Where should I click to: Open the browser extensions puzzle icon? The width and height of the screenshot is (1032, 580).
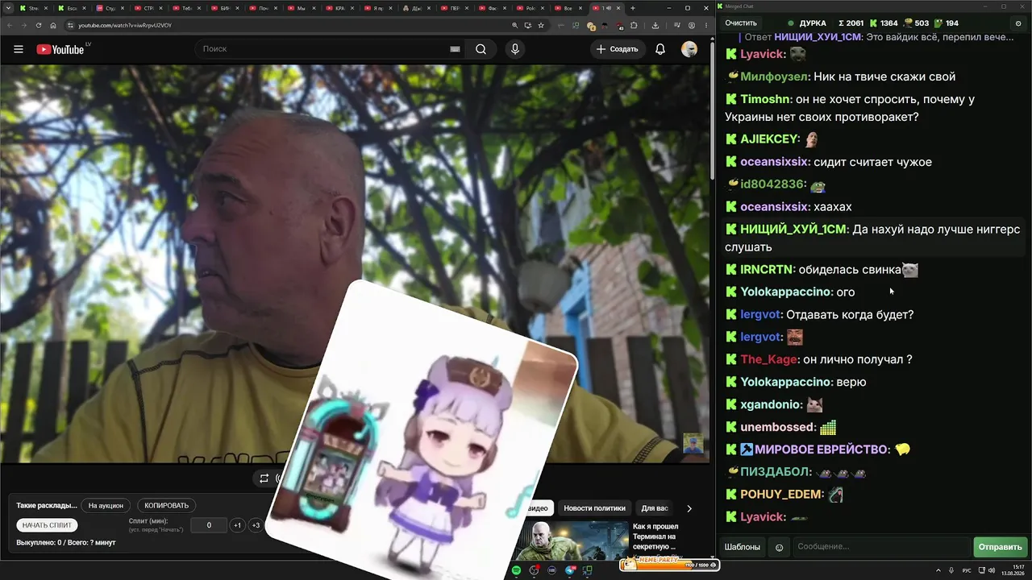634,25
